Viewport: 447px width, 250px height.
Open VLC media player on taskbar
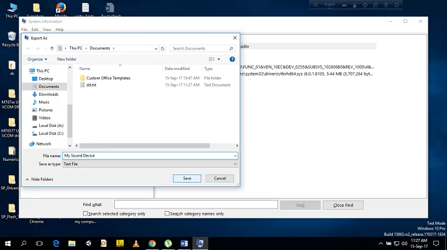pos(136,243)
